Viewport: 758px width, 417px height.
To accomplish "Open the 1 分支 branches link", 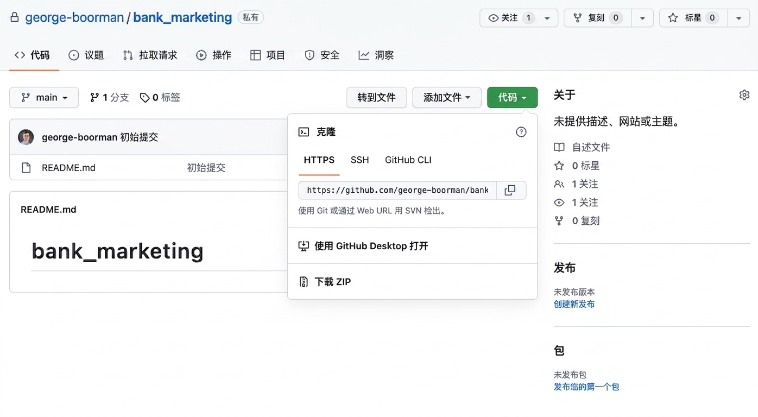I will click(x=109, y=98).
